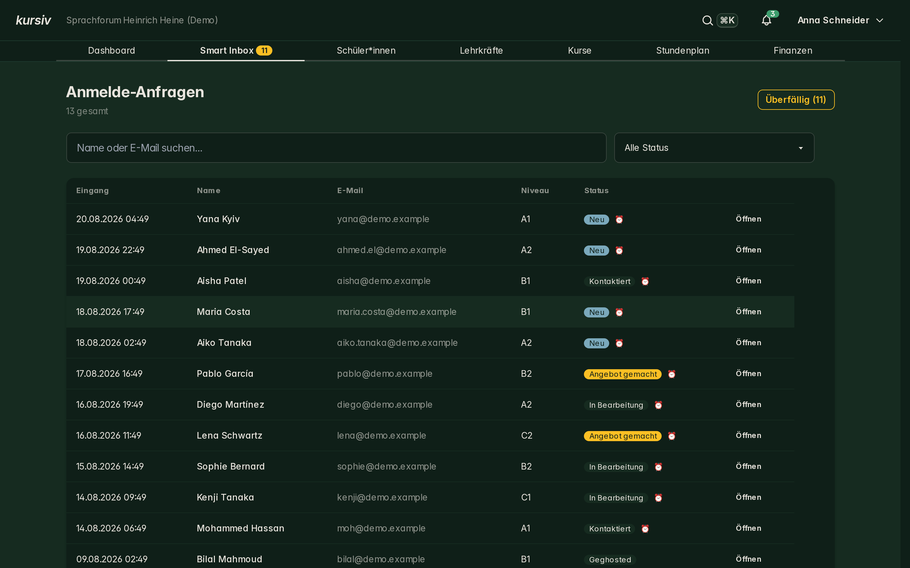The width and height of the screenshot is (910, 568).
Task: Click the Geghosted status badge
Action: click(x=610, y=560)
